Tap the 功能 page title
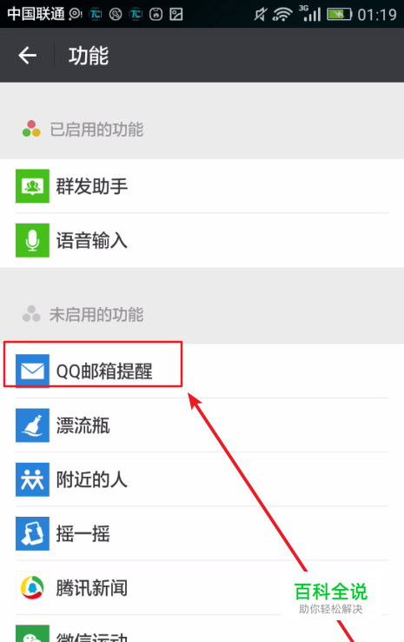404x642 pixels. click(89, 56)
